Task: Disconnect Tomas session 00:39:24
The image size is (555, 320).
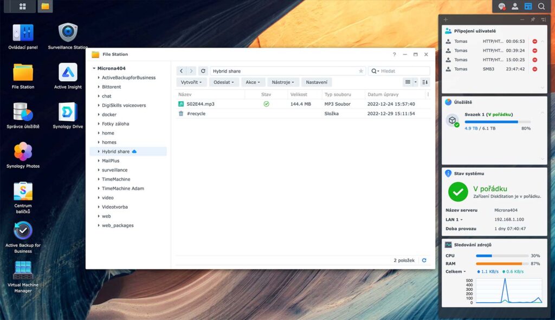Action: [535, 50]
